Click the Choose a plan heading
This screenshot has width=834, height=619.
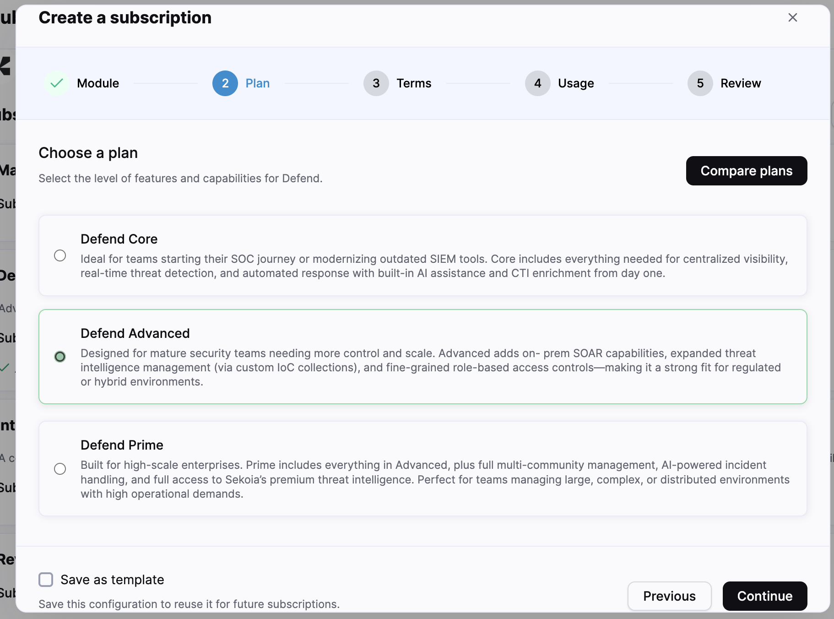(88, 153)
